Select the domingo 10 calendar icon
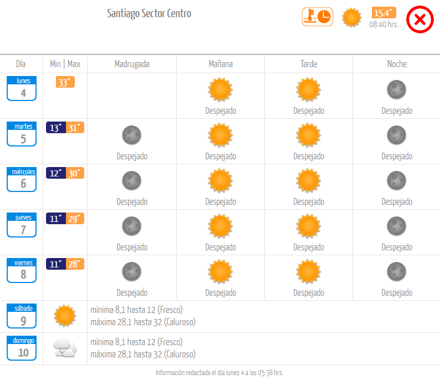The width and height of the screenshot is (440, 379). click(22, 348)
